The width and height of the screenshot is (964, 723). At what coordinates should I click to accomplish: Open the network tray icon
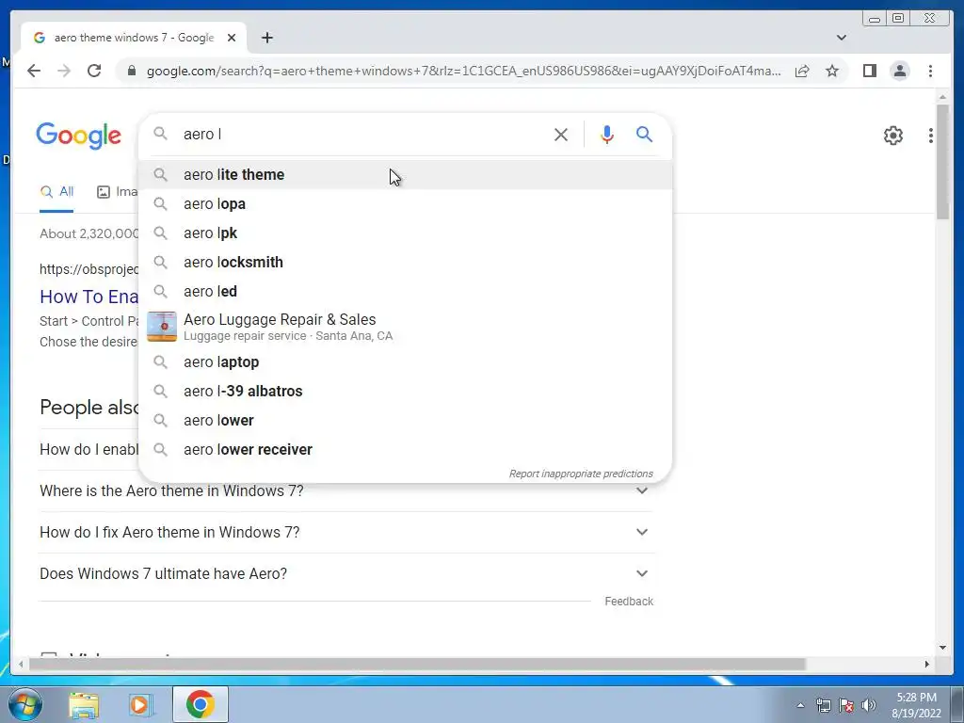click(823, 705)
